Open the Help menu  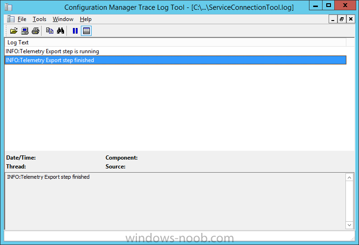pyautogui.click(x=86, y=19)
